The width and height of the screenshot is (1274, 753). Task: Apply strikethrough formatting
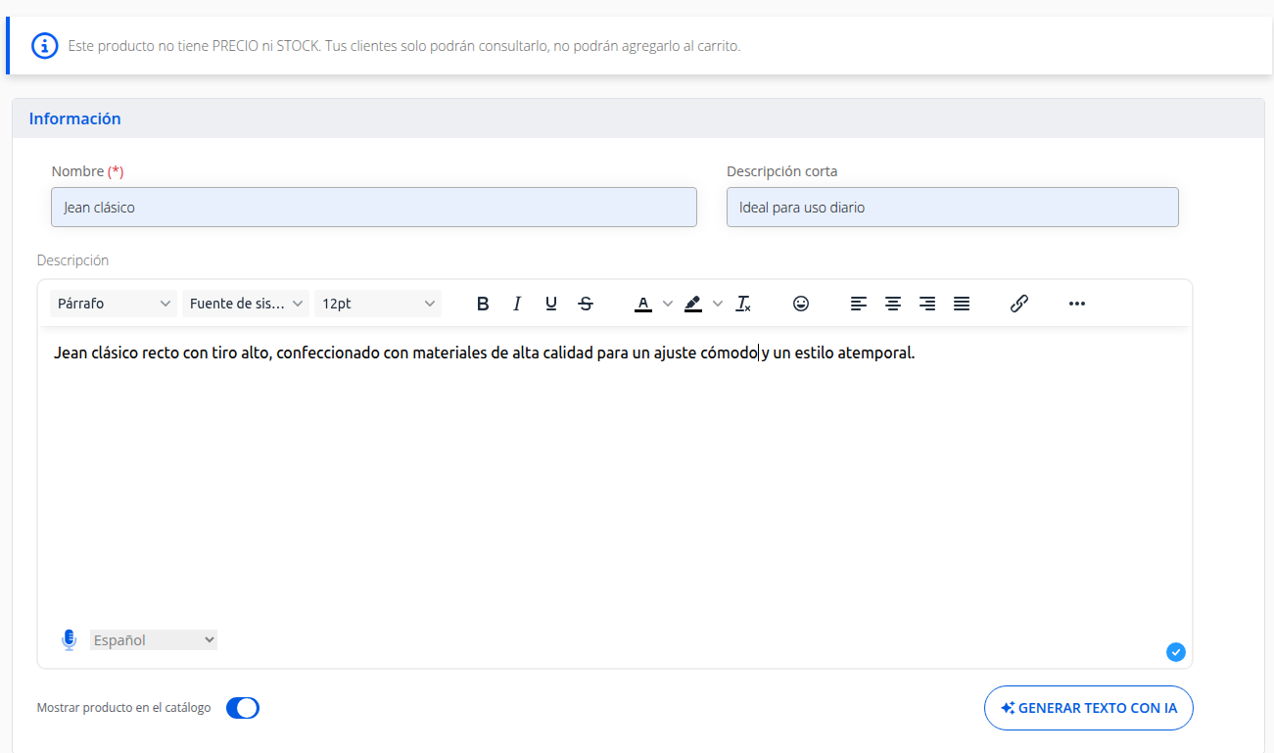(586, 304)
